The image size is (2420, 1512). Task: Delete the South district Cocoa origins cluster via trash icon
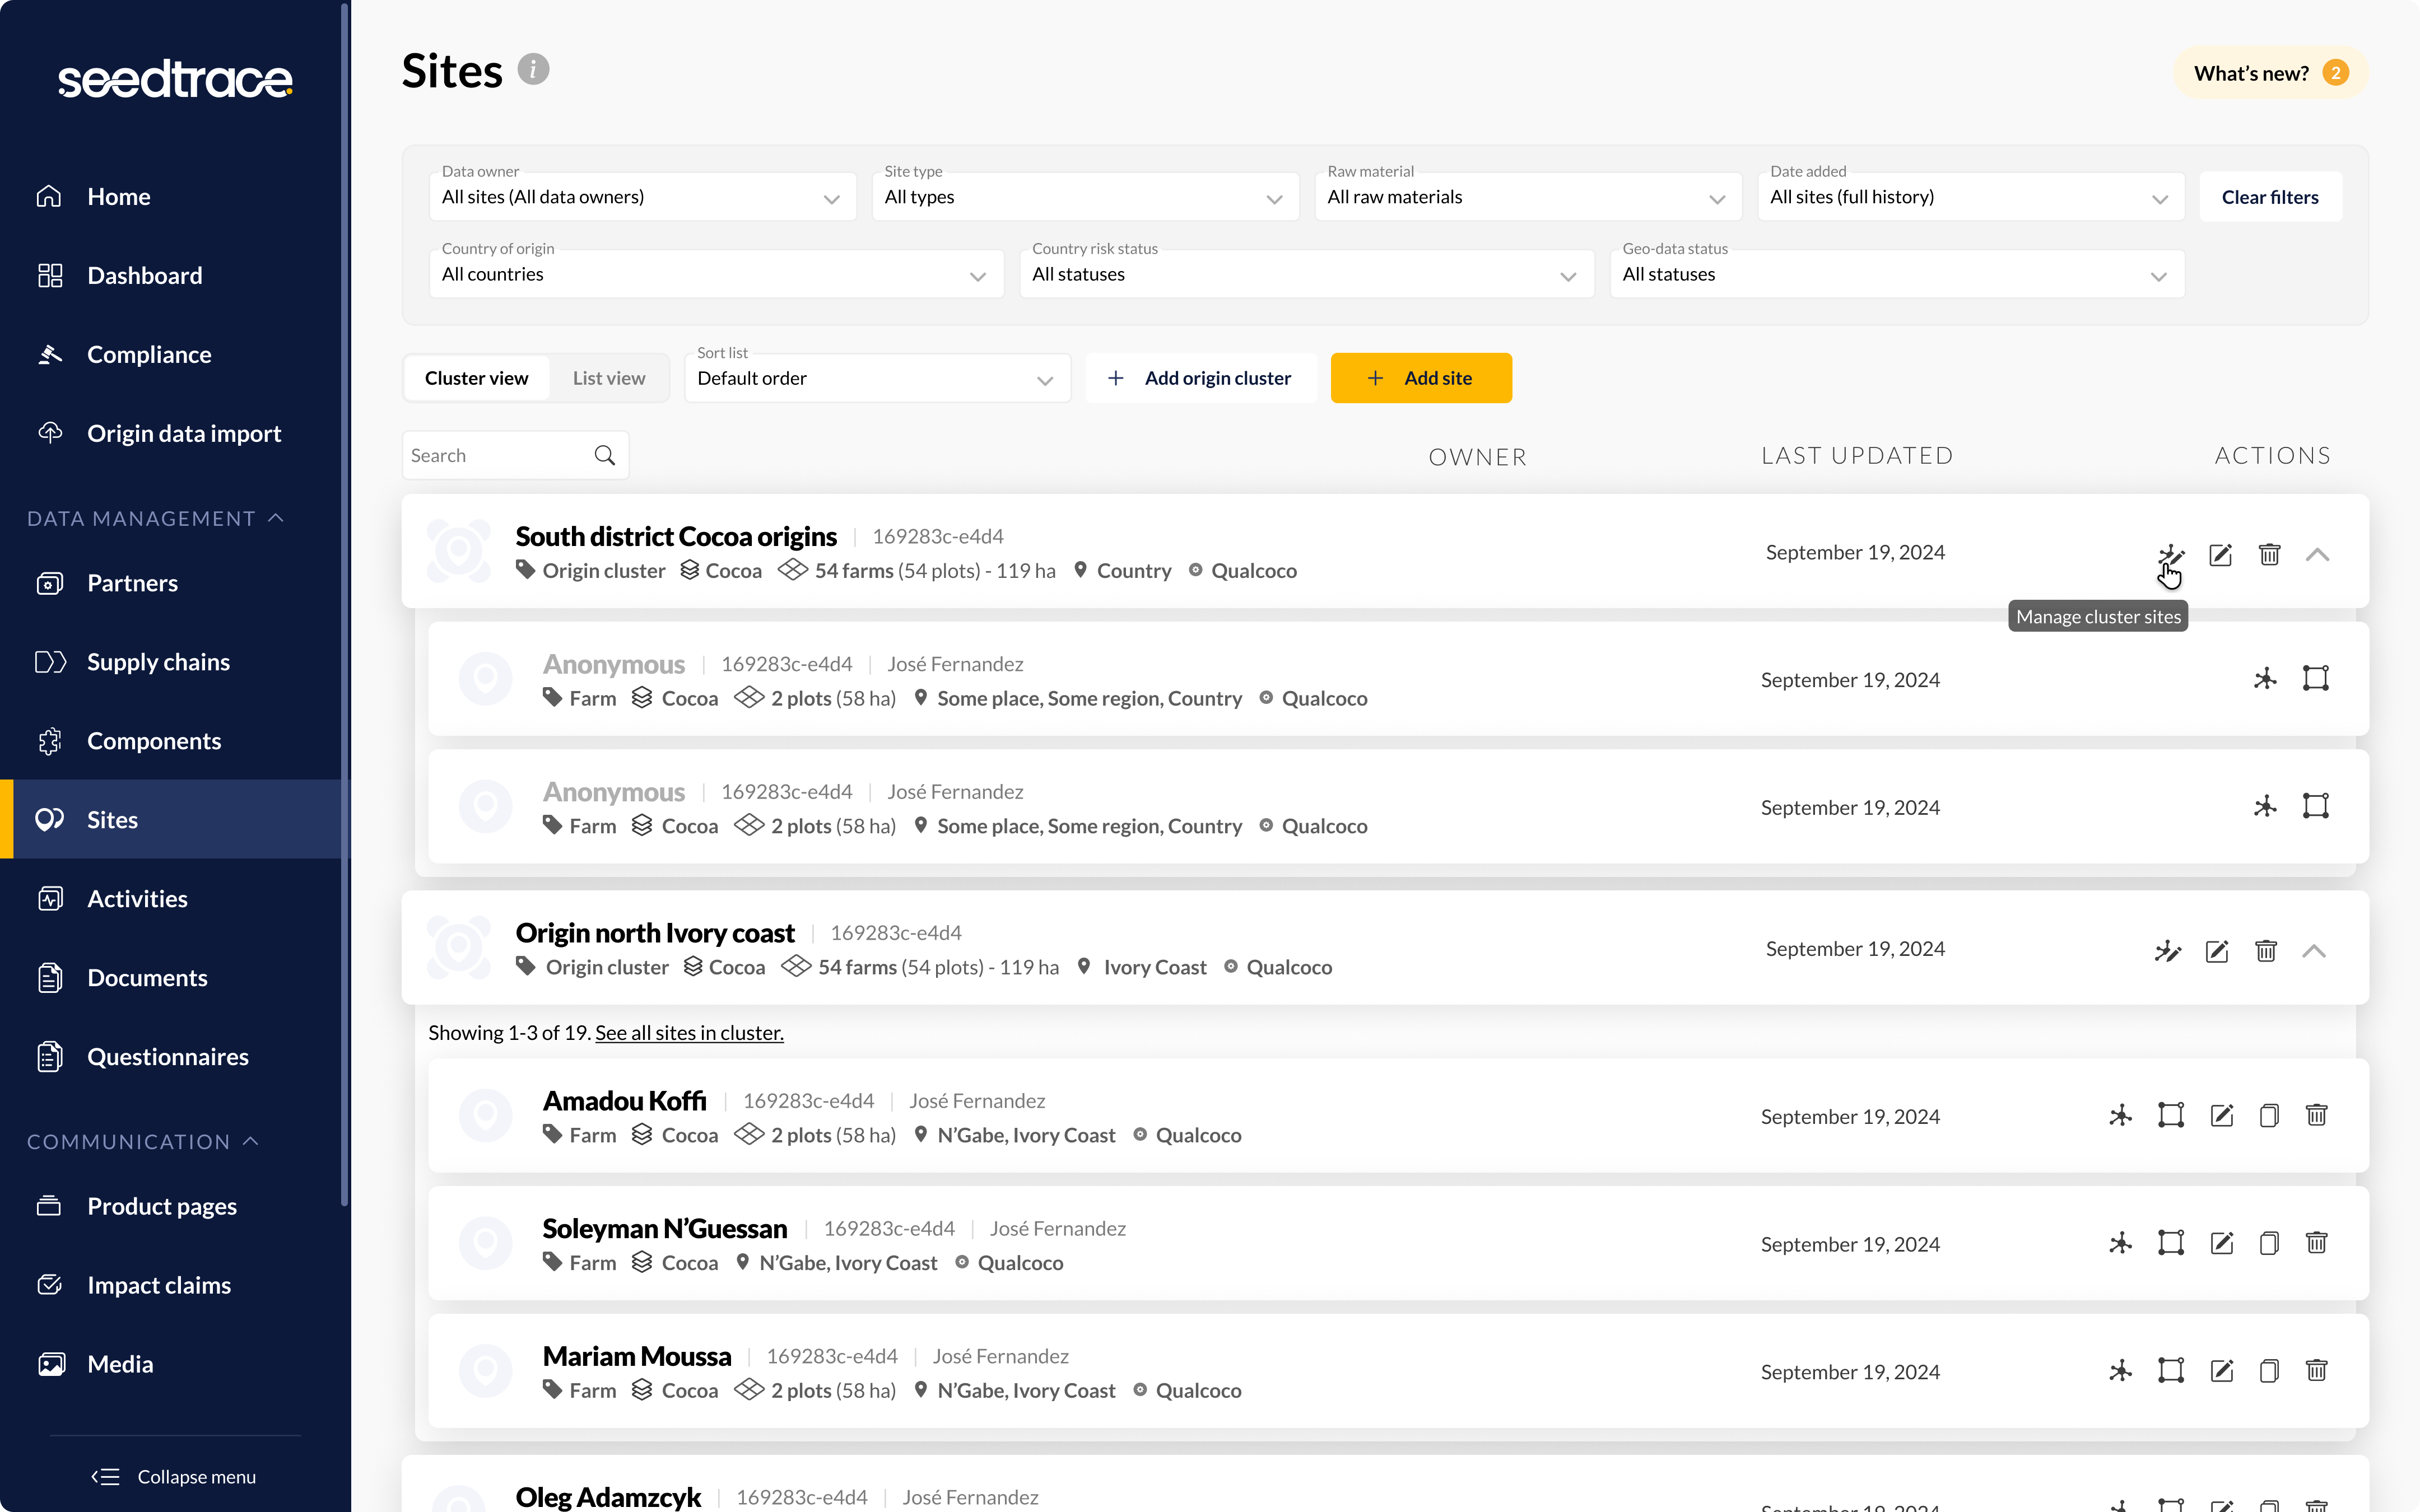pos(2268,555)
